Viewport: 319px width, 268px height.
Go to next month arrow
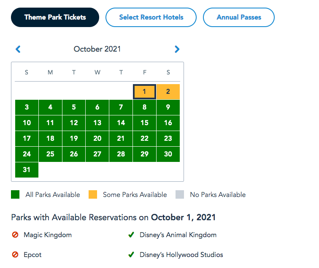click(x=177, y=49)
